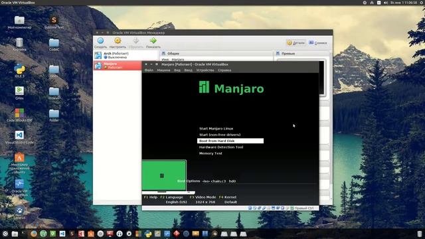
Task: Click the red diamond Git icon in dock
Action: point(177,234)
